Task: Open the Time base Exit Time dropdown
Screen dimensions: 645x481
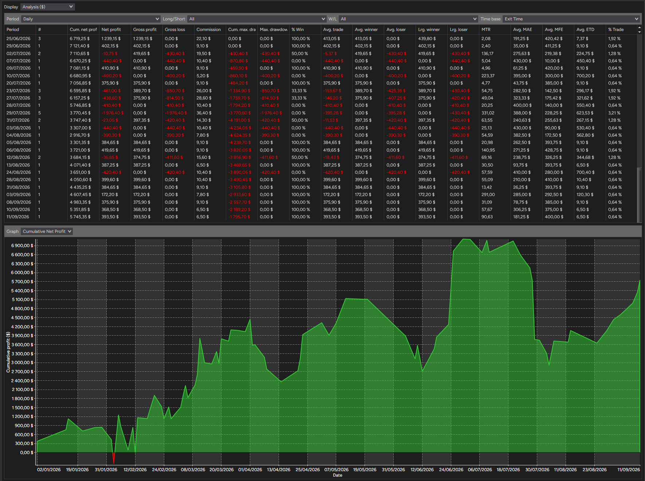Action: pyautogui.click(x=571, y=19)
